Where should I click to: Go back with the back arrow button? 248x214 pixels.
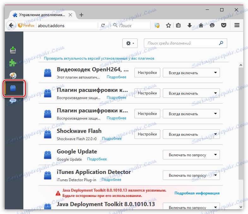click(x=11, y=25)
